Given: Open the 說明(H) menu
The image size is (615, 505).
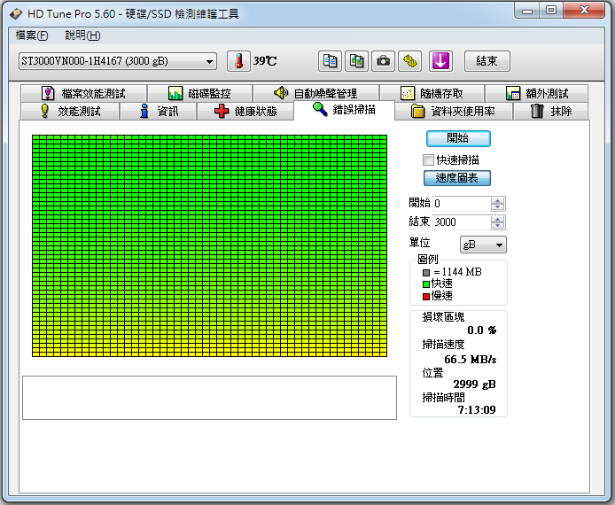Looking at the screenshot, I should (82, 35).
